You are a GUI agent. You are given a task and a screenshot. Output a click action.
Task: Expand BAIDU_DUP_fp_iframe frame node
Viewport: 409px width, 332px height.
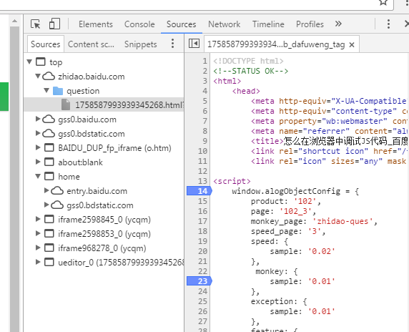[x=38, y=147]
